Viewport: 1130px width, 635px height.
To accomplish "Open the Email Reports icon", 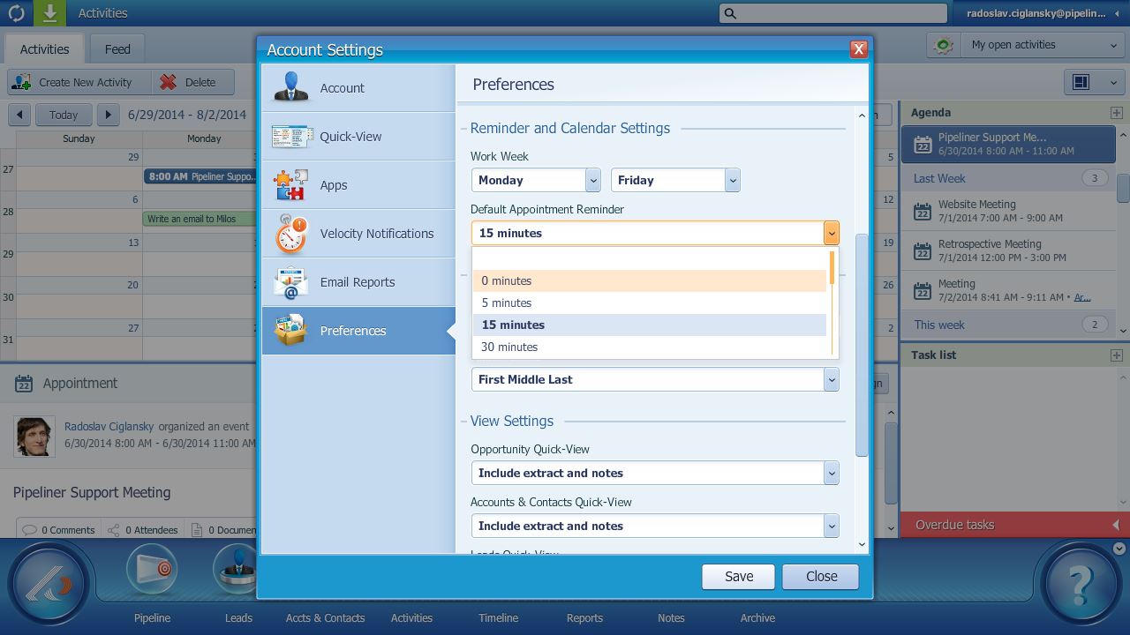I will coord(291,282).
